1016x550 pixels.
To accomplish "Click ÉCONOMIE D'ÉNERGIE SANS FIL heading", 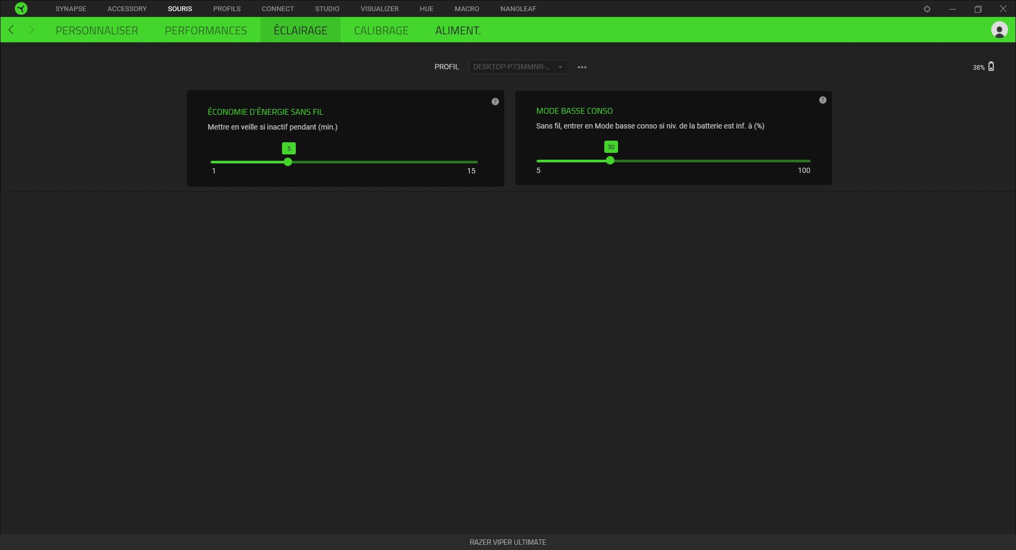I will point(265,112).
